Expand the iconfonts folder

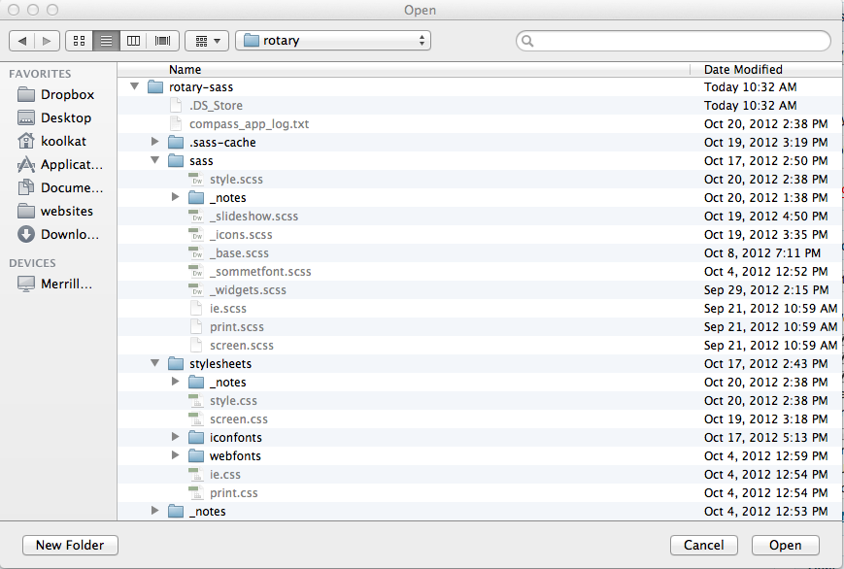tap(176, 437)
